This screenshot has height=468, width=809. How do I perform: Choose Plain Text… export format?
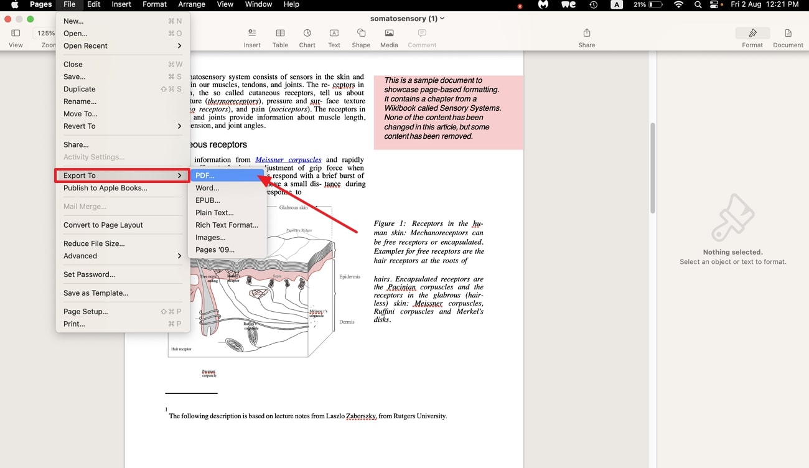tap(228, 213)
